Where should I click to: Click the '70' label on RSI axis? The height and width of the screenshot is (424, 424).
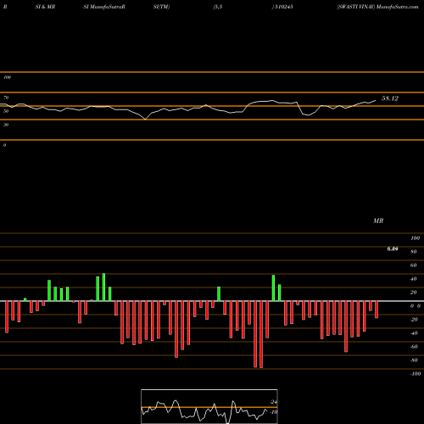coord(6,98)
